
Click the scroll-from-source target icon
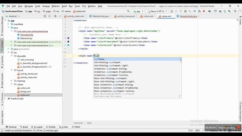pyautogui.click(x=45, y=16)
